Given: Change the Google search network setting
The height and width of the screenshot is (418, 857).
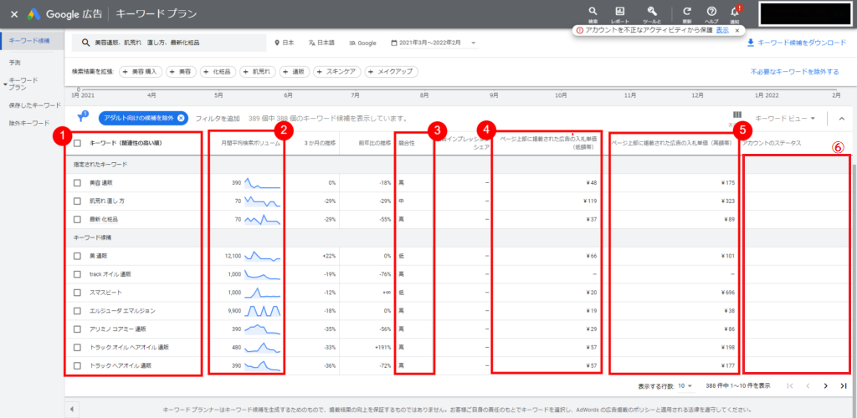Looking at the screenshot, I should pyautogui.click(x=363, y=43).
